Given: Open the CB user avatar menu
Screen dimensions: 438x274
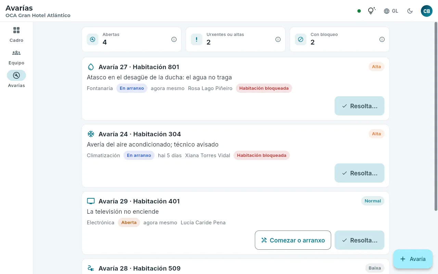Looking at the screenshot, I should click(427, 11).
